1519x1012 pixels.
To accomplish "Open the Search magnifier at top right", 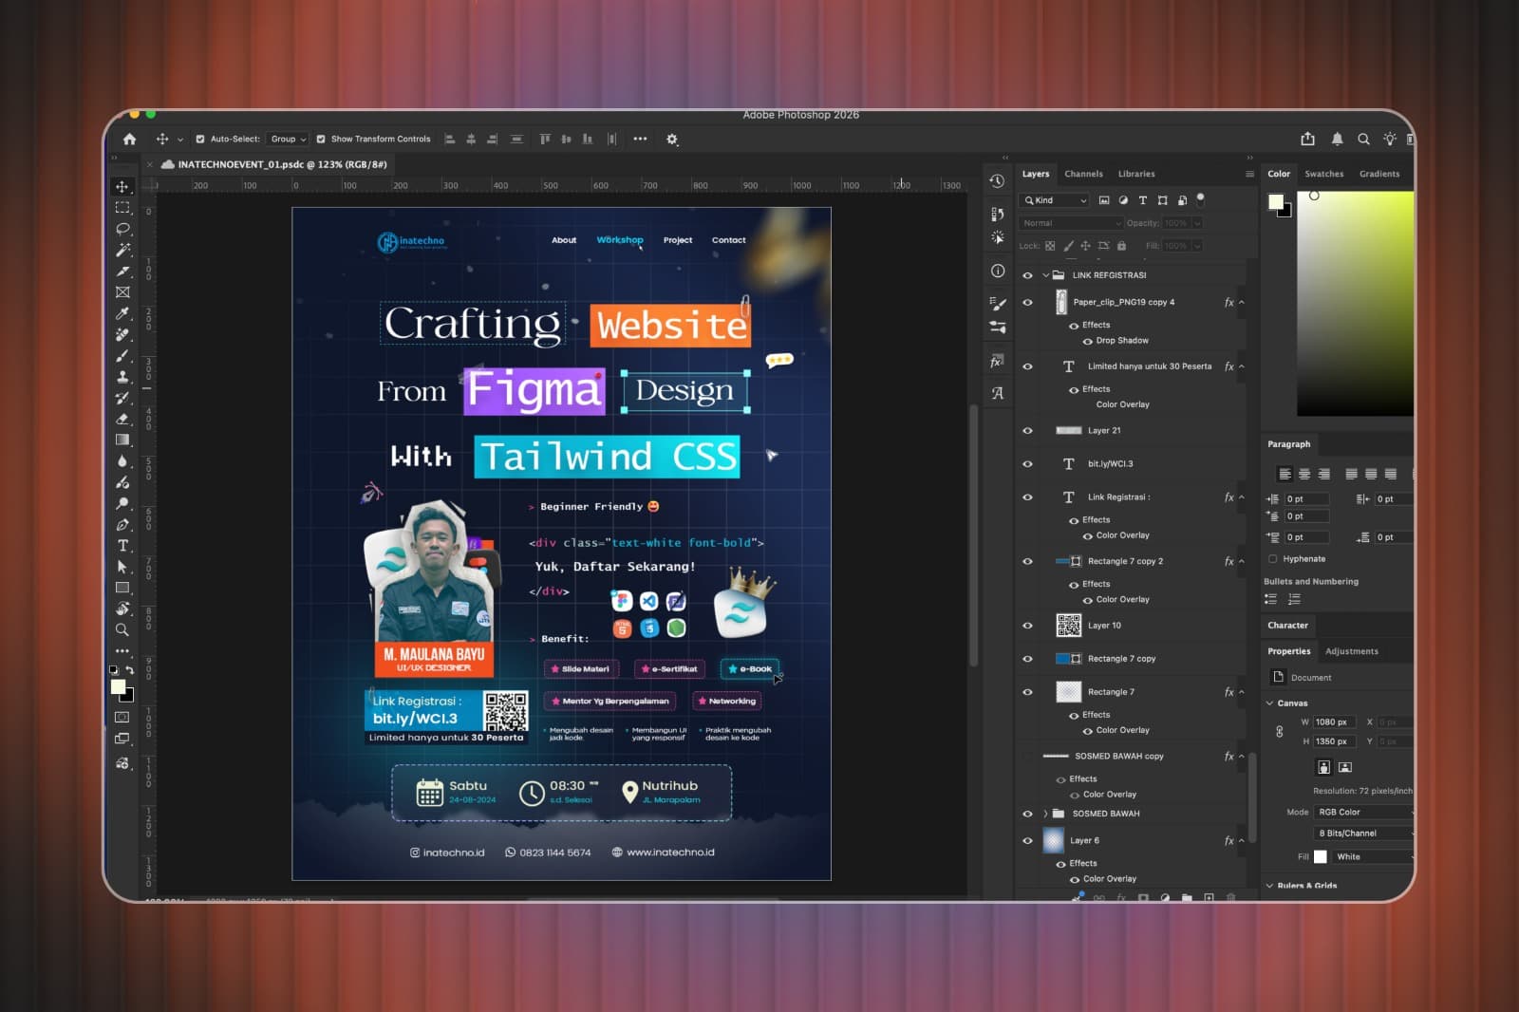I will 1363,139.
